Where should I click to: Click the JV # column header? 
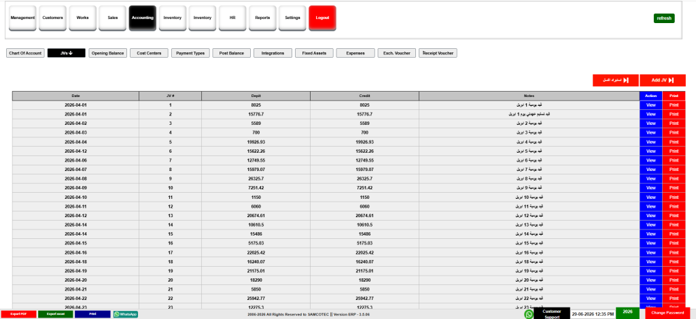[x=170, y=96]
